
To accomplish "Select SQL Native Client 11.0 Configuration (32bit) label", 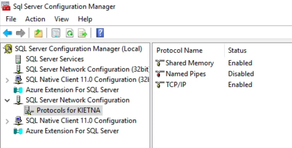I will (x=87, y=80).
